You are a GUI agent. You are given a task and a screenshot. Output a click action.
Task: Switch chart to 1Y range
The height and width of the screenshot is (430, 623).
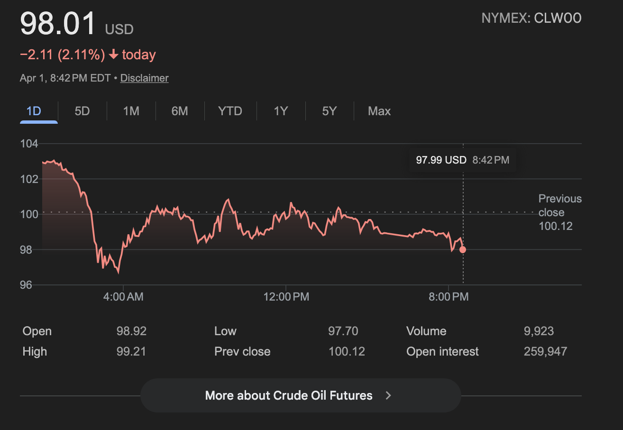[281, 111]
